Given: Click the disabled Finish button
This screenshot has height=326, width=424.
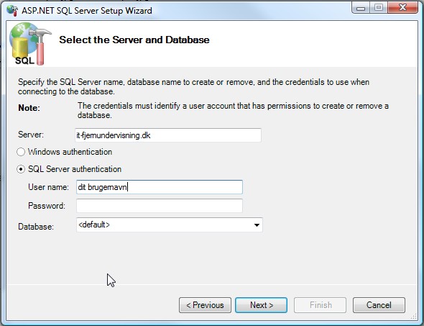Looking at the screenshot, I should [x=321, y=305].
